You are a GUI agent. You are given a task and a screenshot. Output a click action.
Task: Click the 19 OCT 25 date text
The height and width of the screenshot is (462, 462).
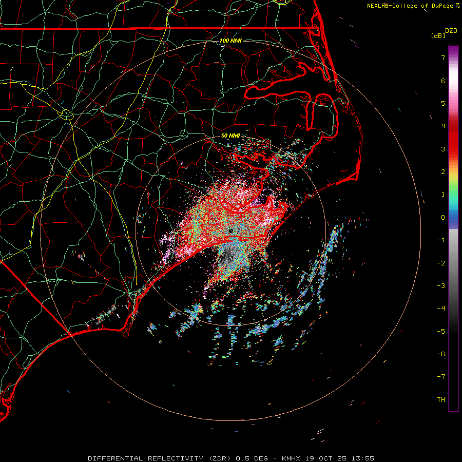coord(327,458)
